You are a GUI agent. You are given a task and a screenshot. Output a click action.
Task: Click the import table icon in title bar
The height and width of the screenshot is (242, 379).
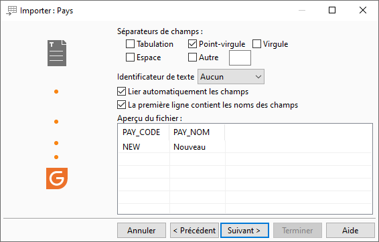(11, 11)
